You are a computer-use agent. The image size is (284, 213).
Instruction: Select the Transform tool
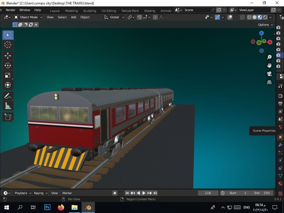[x=8, y=85]
